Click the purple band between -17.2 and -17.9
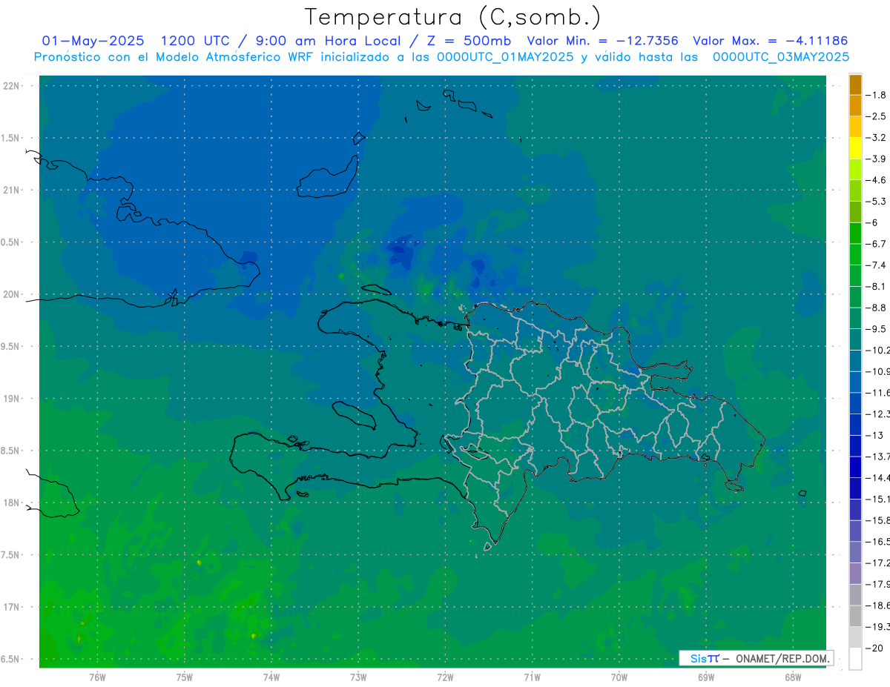The height and width of the screenshot is (687, 890). tap(855, 574)
